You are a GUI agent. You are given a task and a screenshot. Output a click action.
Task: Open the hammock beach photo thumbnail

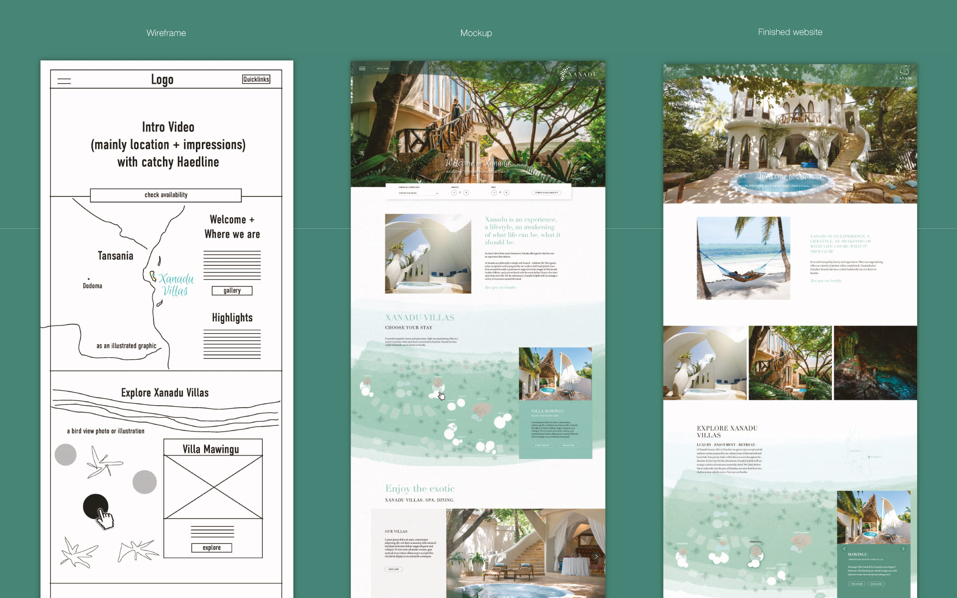(x=743, y=258)
